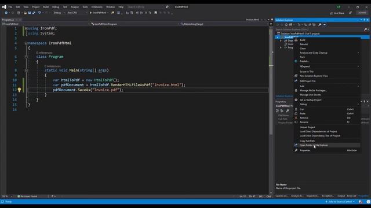This screenshot has width=371, height=208.
Task: Click No issues found indicator
Action: coord(27,196)
